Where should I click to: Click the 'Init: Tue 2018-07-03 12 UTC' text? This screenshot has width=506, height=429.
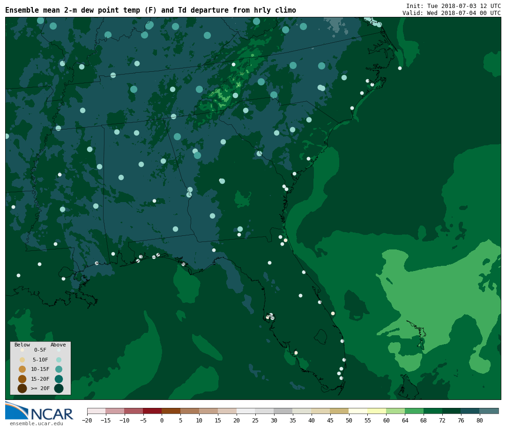(454, 6)
